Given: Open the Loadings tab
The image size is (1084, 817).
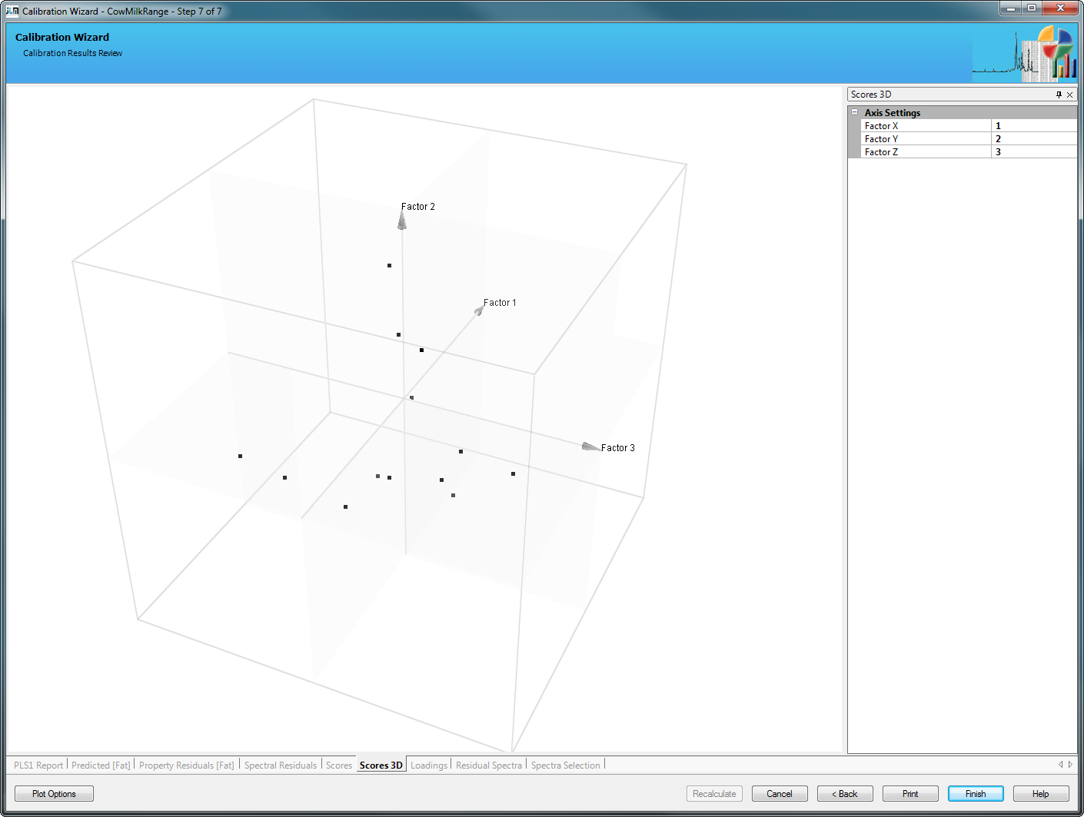Looking at the screenshot, I should (x=428, y=766).
